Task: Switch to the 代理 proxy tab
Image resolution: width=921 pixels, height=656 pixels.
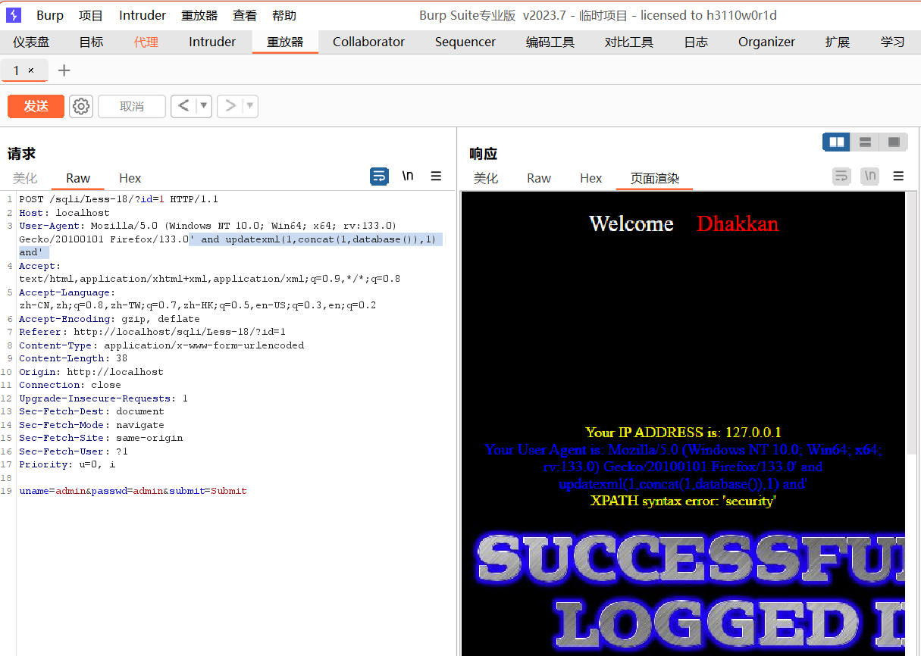Action: [146, 42]
